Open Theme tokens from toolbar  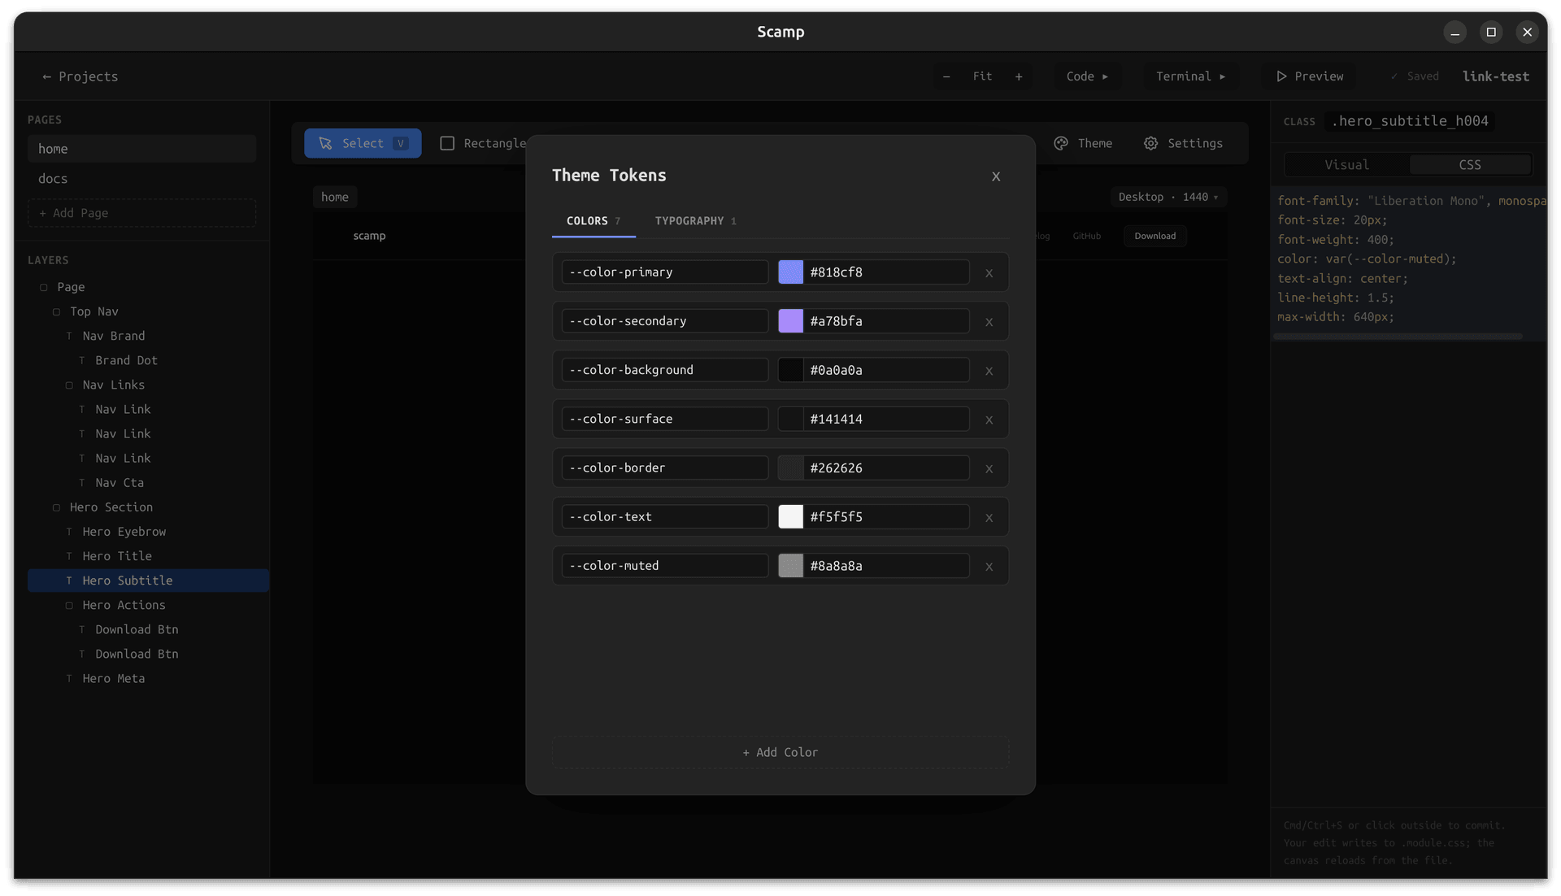[x=1083, y=143]
